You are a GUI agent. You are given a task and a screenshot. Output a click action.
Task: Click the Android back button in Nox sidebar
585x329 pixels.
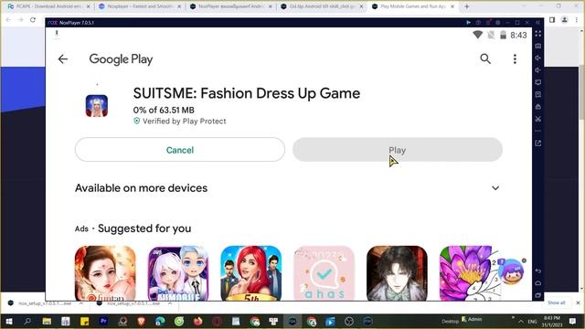[538, 271]
